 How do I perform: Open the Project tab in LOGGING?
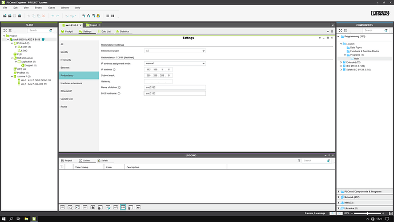coord(67,161)
